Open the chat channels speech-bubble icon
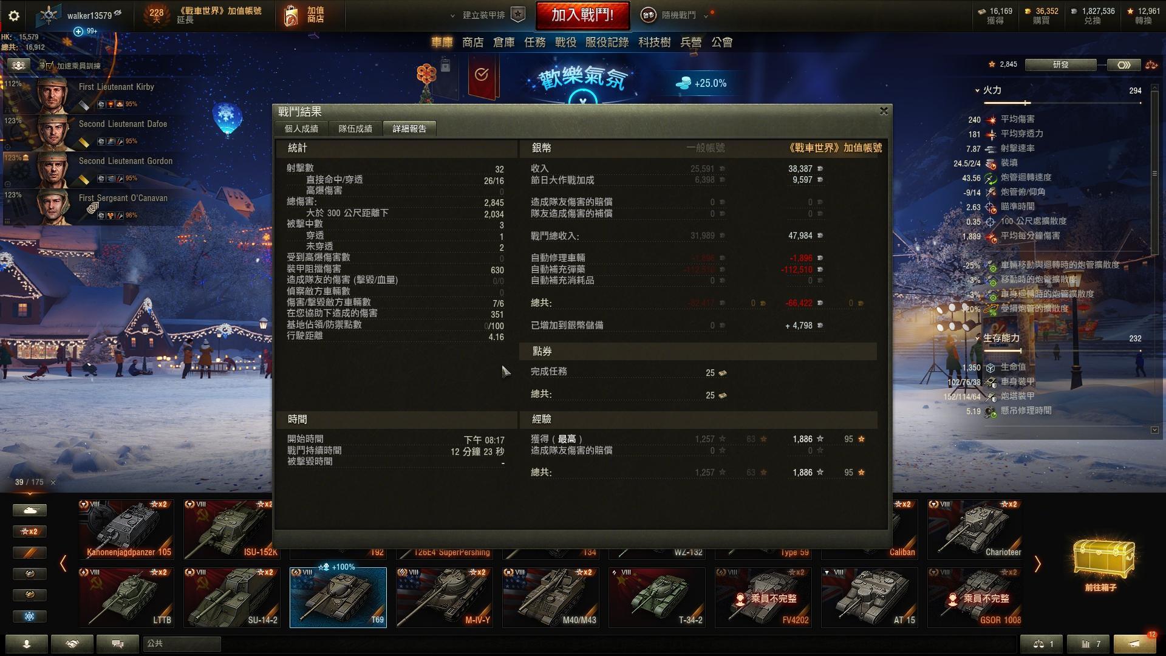Viewport: 1166px width, 656px height. [118, 644]
